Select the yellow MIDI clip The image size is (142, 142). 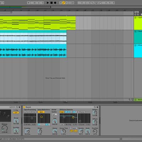point(38,23)
